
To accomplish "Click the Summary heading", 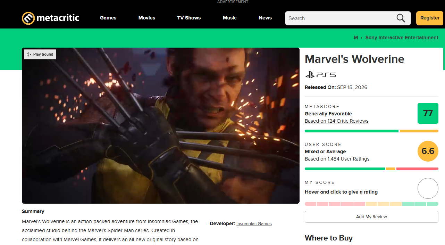I will point(33,211).
